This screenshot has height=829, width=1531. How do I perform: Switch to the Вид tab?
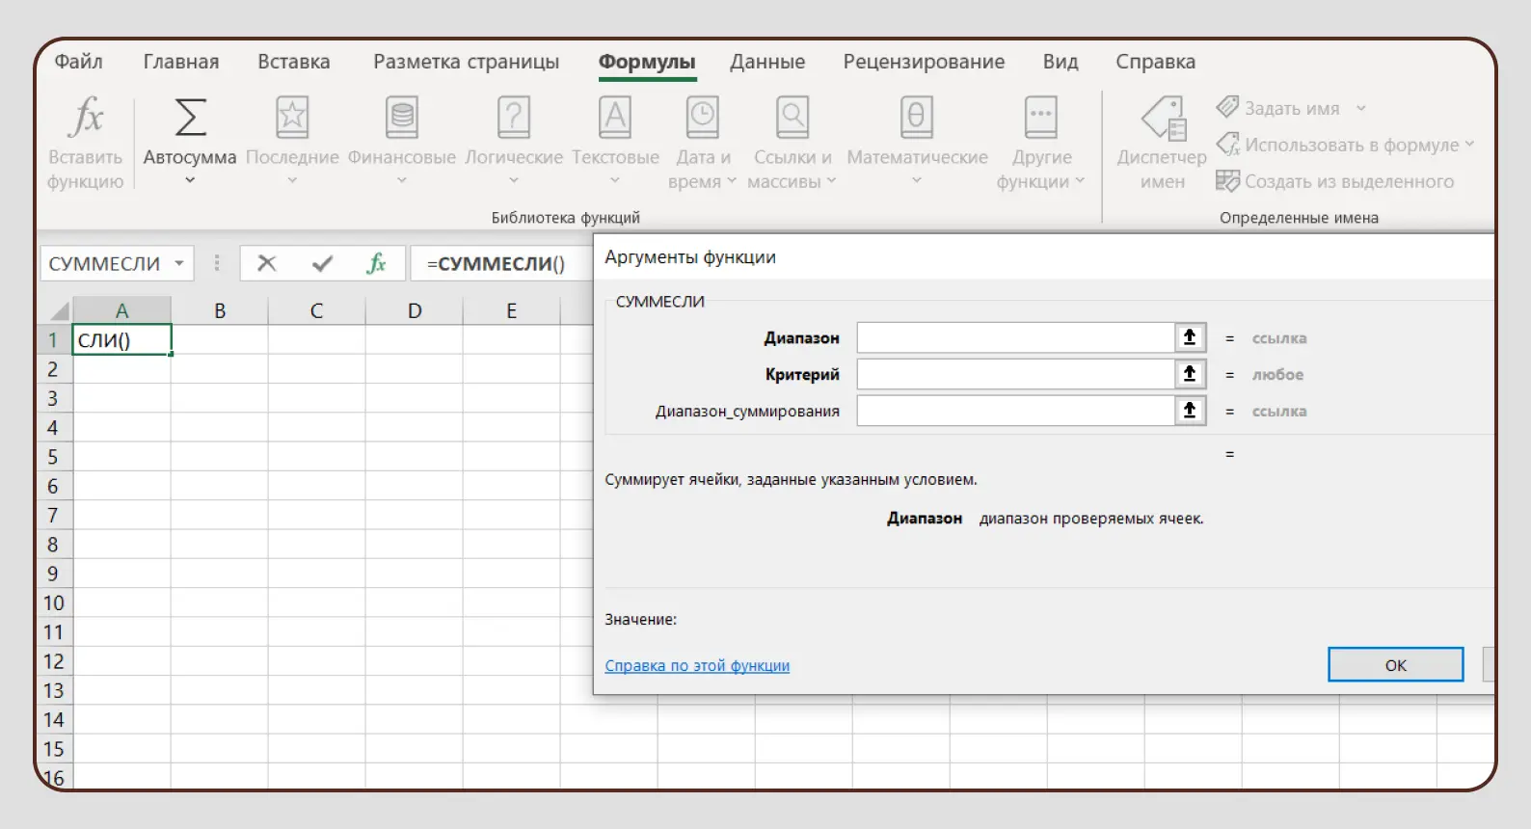coord(1061,62)
